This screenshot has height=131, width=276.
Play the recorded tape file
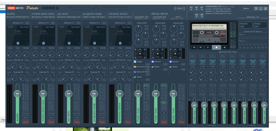pos(208,47)
